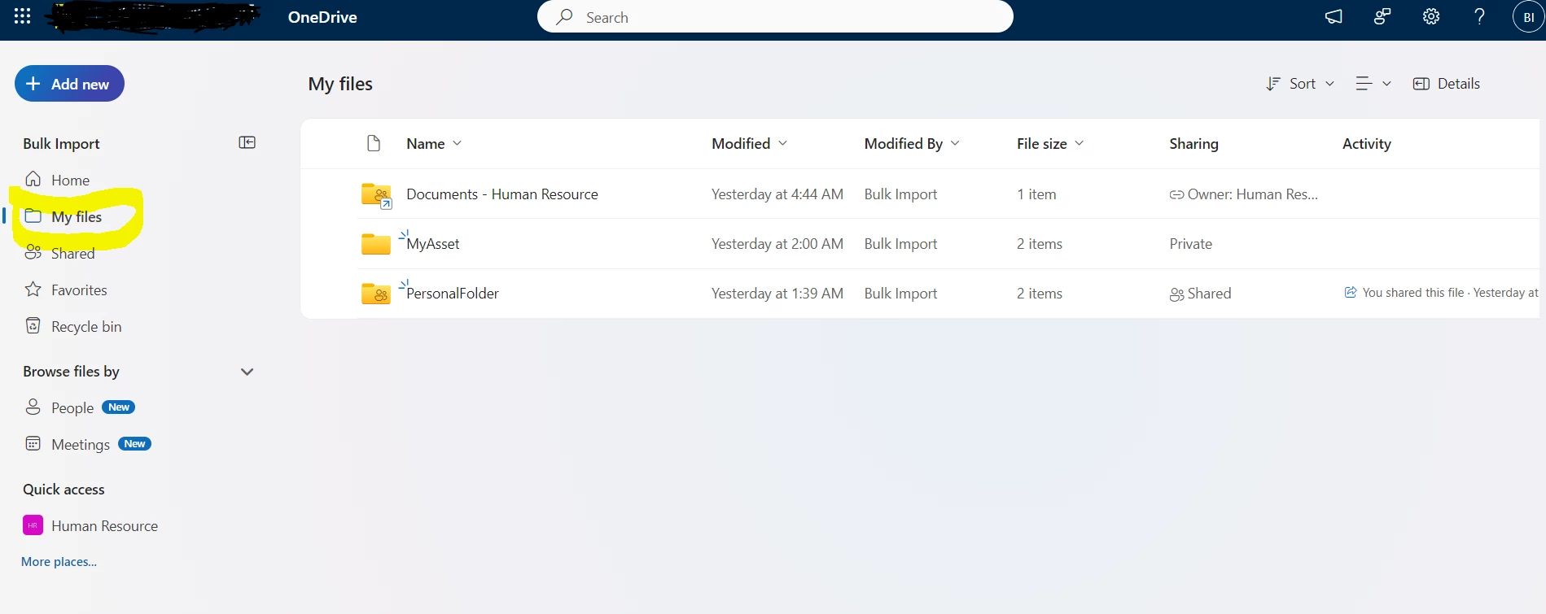This screenshot has width=1546, height=614.
Task: Click the Human Resource site icon
Action: 33,525
